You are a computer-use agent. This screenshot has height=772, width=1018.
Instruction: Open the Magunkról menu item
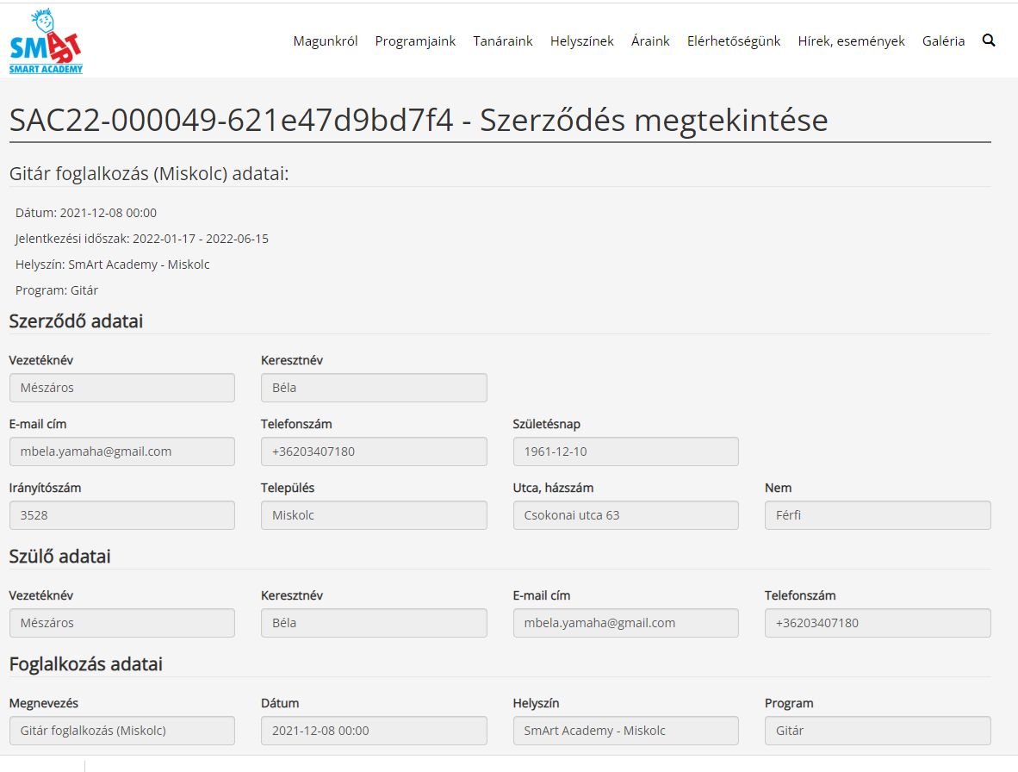coord(325,41)
